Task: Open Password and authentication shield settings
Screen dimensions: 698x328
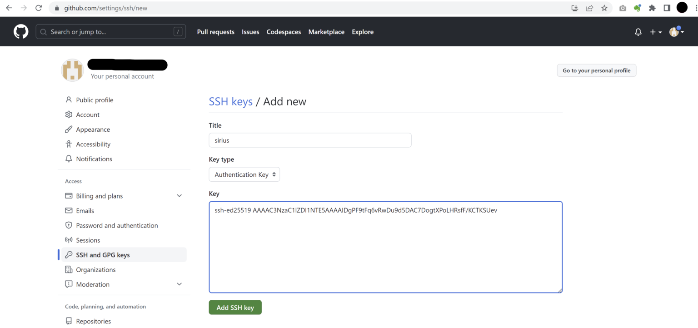Action: [117, 225]
